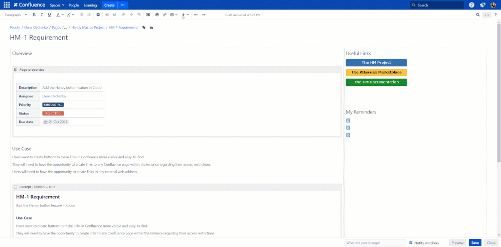View notifications megaphone icon
The width and height of the screenshot is (501, 247).
(483, 5)
